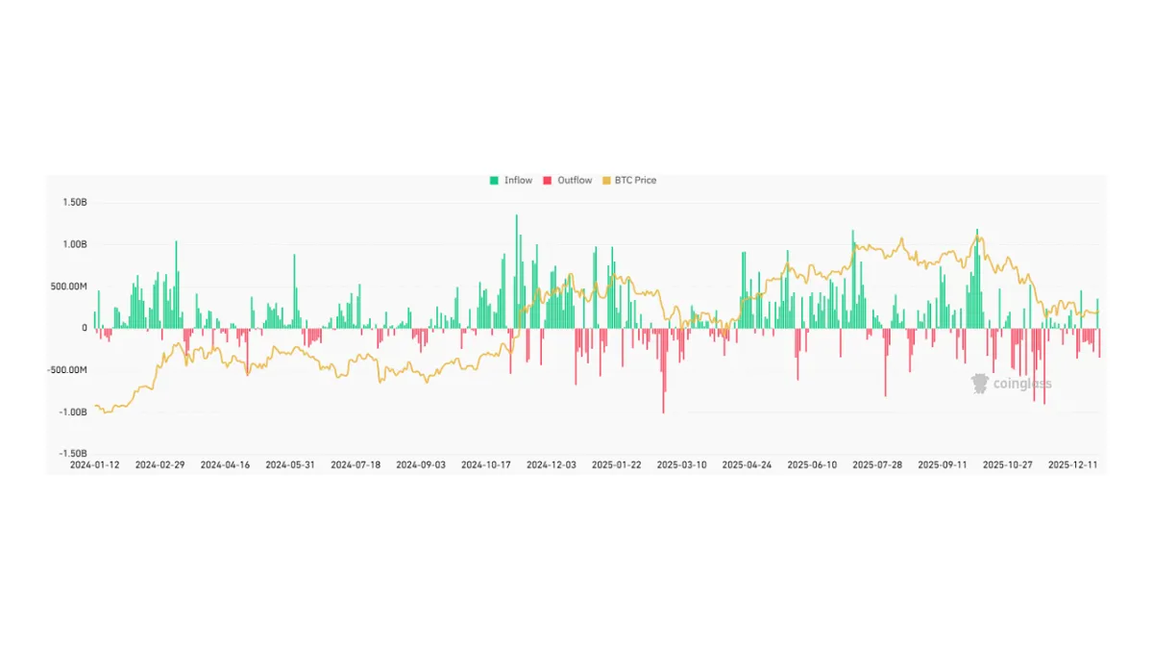Click the 500.00M y-axis label
Image resolution: width=1153 pixels, height=649 pixels.
[68, 287]
